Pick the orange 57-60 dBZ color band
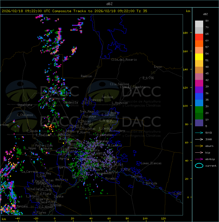The width and height of the screenshot is (219, 222). tap(199, 44)
